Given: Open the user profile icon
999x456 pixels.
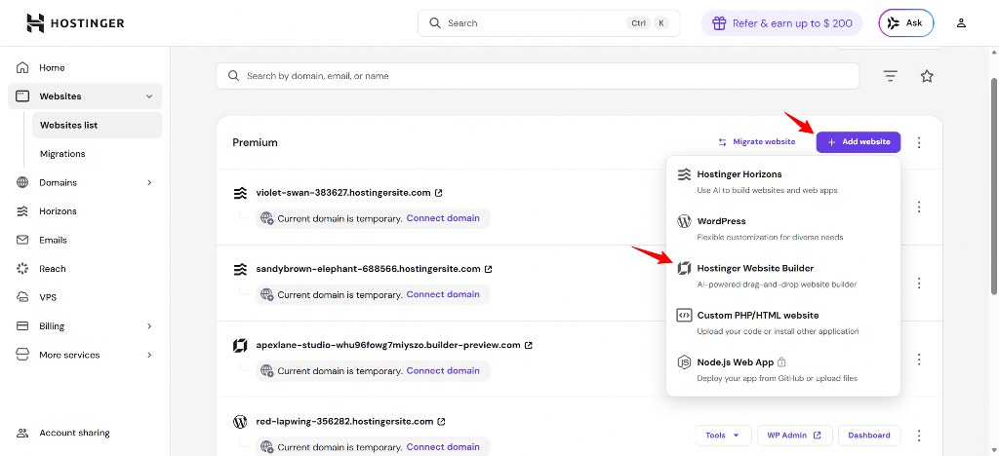Looking at the screenshot, I should pos(961,22).
